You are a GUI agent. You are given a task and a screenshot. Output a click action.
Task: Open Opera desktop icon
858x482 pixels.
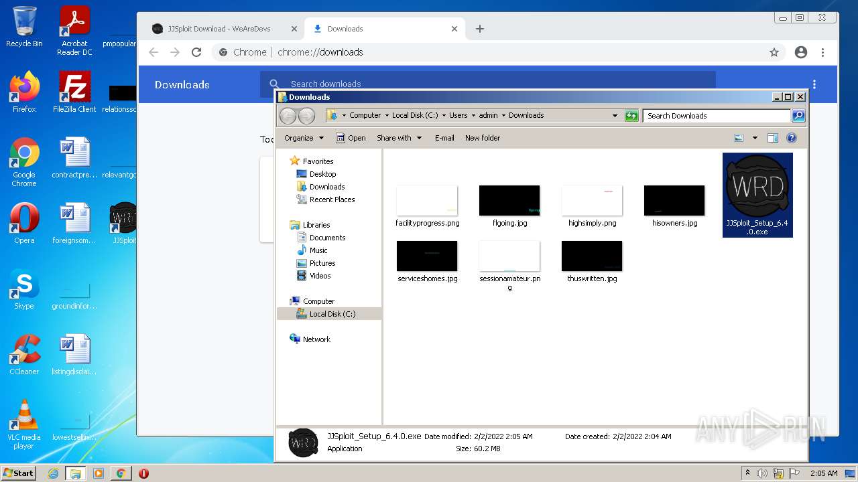(24, 223)
